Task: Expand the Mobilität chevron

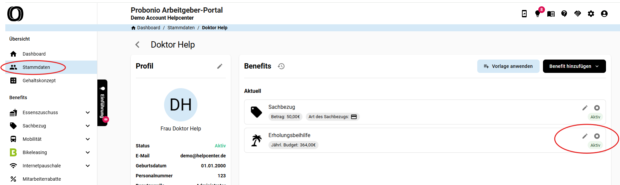Action: click(x=88, y=139)
